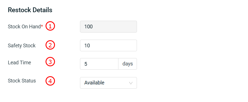Focus the greyed-out Stock On Hand field
This screenshot has width=248, height=102.
tap(108, 27)
